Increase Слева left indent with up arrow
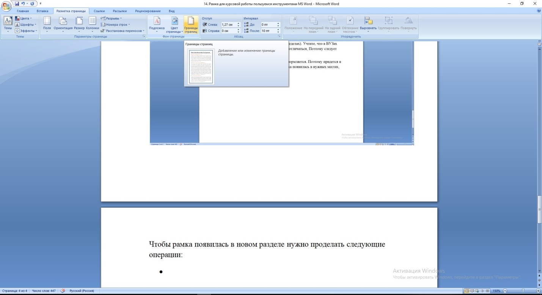 (239, 24)
